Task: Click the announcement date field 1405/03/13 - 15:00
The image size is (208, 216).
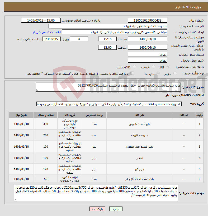Action: (41, 20)
